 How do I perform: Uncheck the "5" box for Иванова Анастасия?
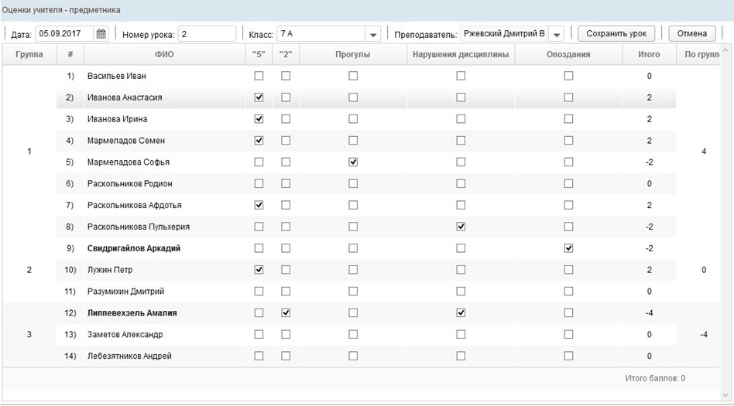coord(259,97)
